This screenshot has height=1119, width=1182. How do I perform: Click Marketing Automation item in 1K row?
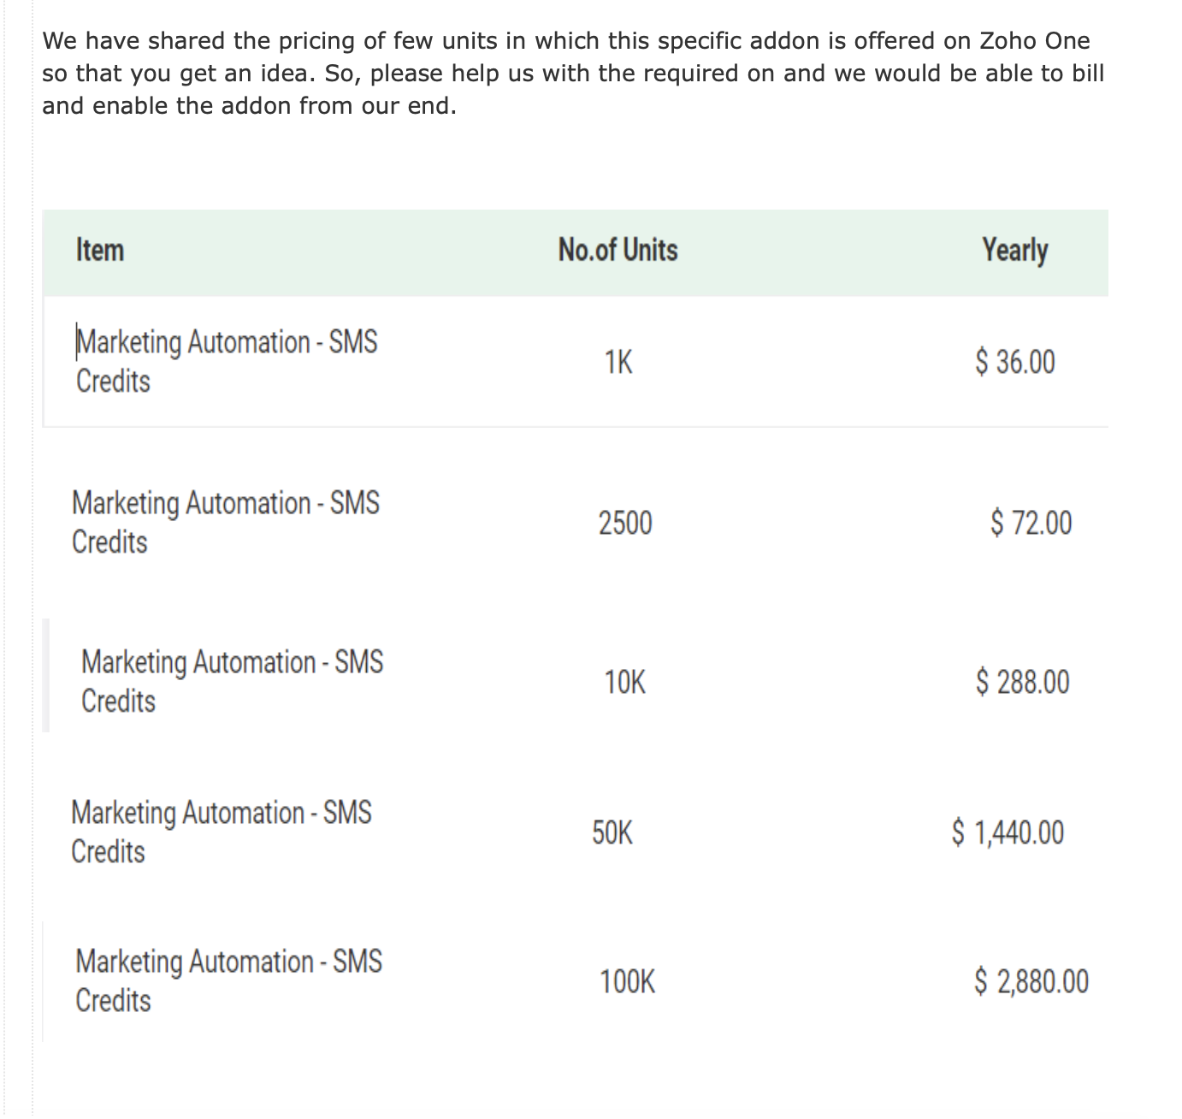coord(227,361)
